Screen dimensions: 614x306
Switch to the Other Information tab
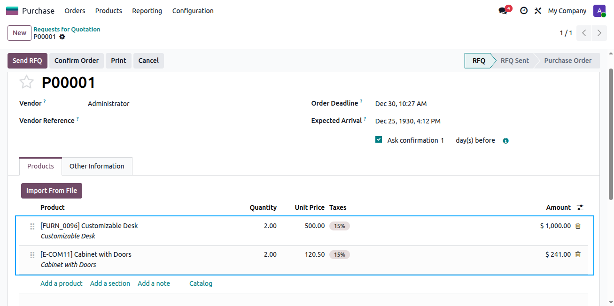pyautogui.click(x=97, y=166)
